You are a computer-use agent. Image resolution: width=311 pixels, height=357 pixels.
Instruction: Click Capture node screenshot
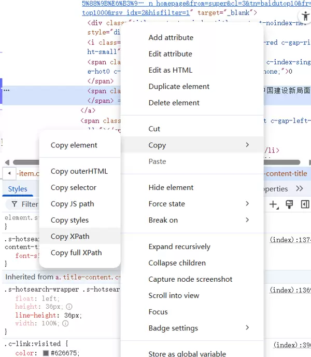click(190, 279)
